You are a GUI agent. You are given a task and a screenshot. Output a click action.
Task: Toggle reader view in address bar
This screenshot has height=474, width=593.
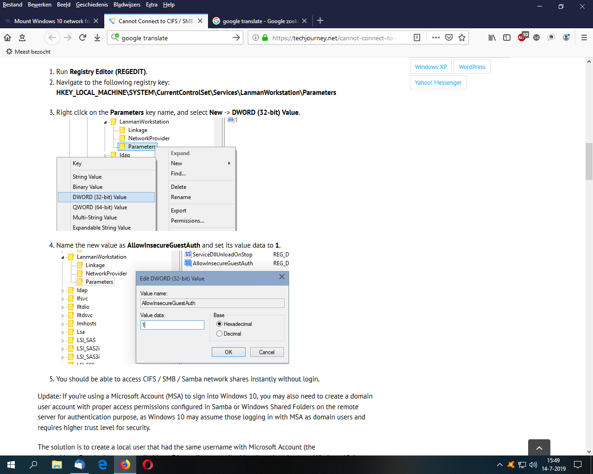coord(417,37)
